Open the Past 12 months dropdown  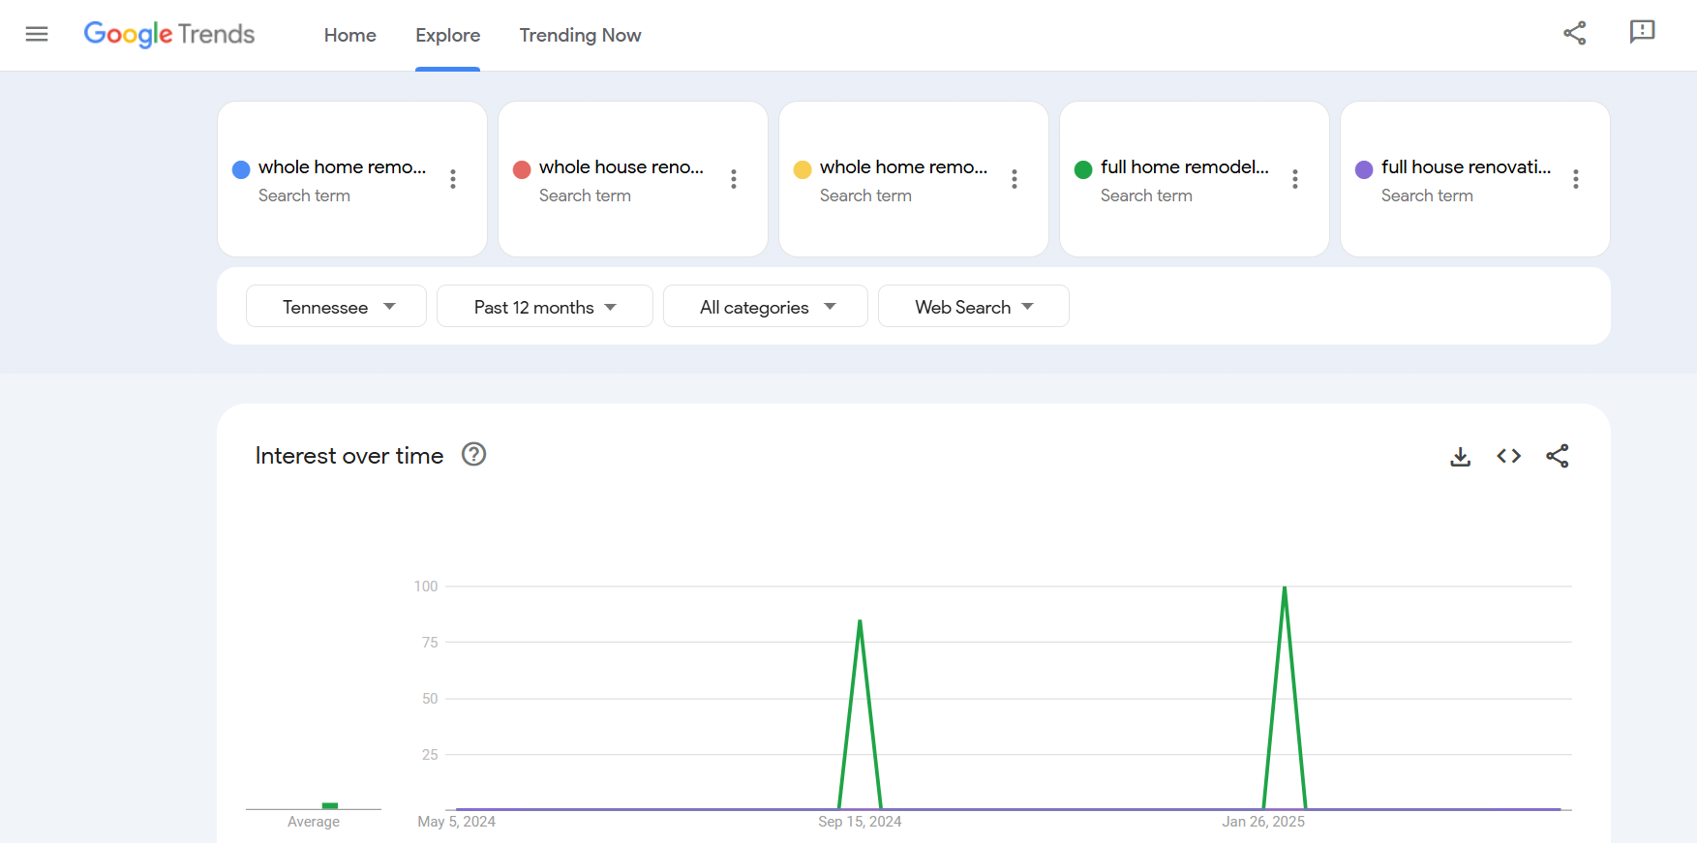pyautogui.click(x=544, y=307)
